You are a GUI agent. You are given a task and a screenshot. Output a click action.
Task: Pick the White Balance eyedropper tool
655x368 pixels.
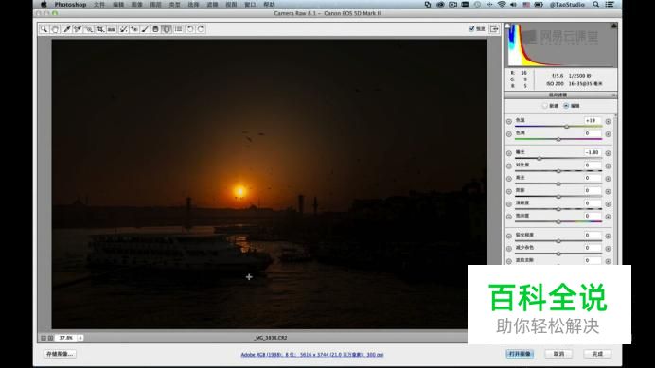pyautogui.click(x=67, y=28)
